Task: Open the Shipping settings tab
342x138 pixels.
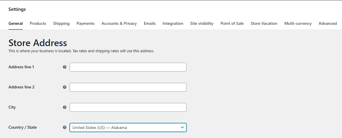Action: (x=61, y=23)
